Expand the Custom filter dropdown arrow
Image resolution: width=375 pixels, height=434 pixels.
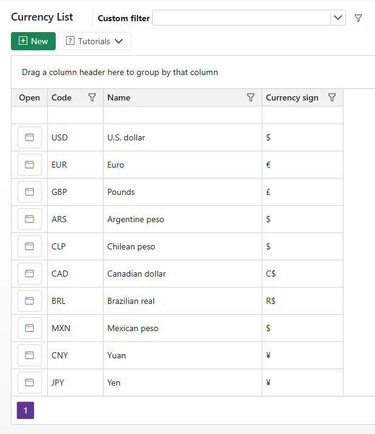click(x=338, y=18)
